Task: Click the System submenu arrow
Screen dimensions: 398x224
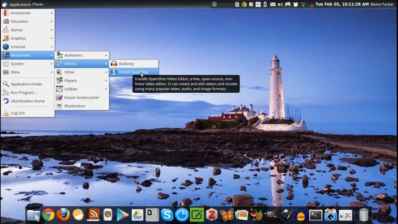Action: coord(52,63)
